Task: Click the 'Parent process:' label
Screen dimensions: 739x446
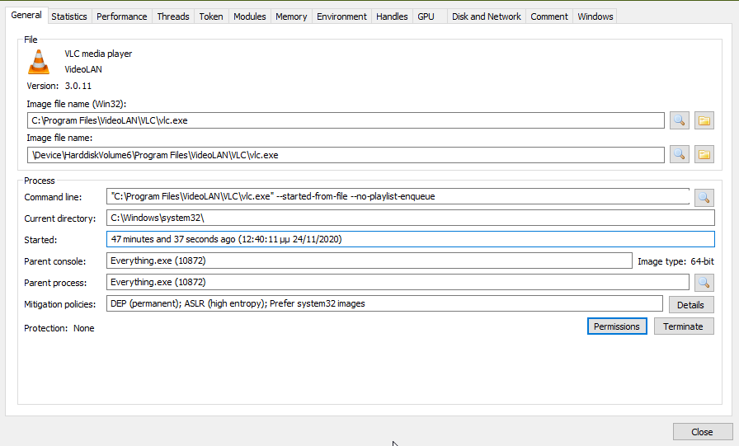Action: 55,283
